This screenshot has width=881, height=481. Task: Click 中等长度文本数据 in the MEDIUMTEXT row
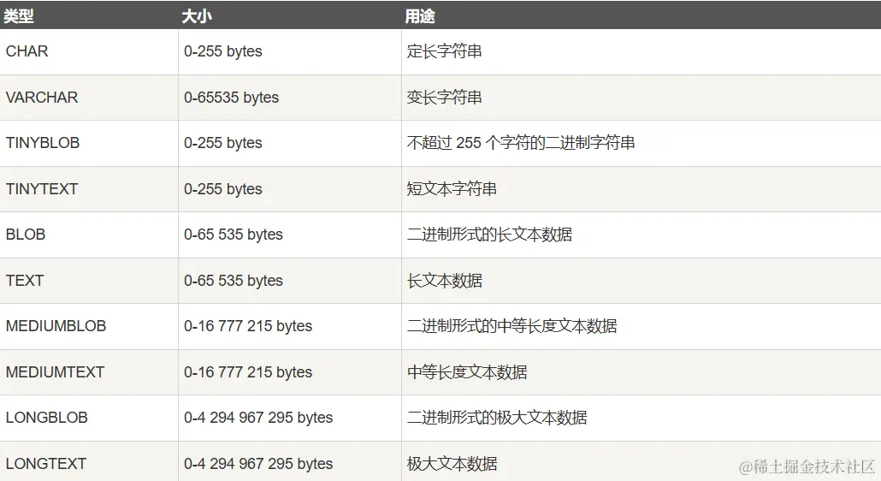tap(468, 372)
